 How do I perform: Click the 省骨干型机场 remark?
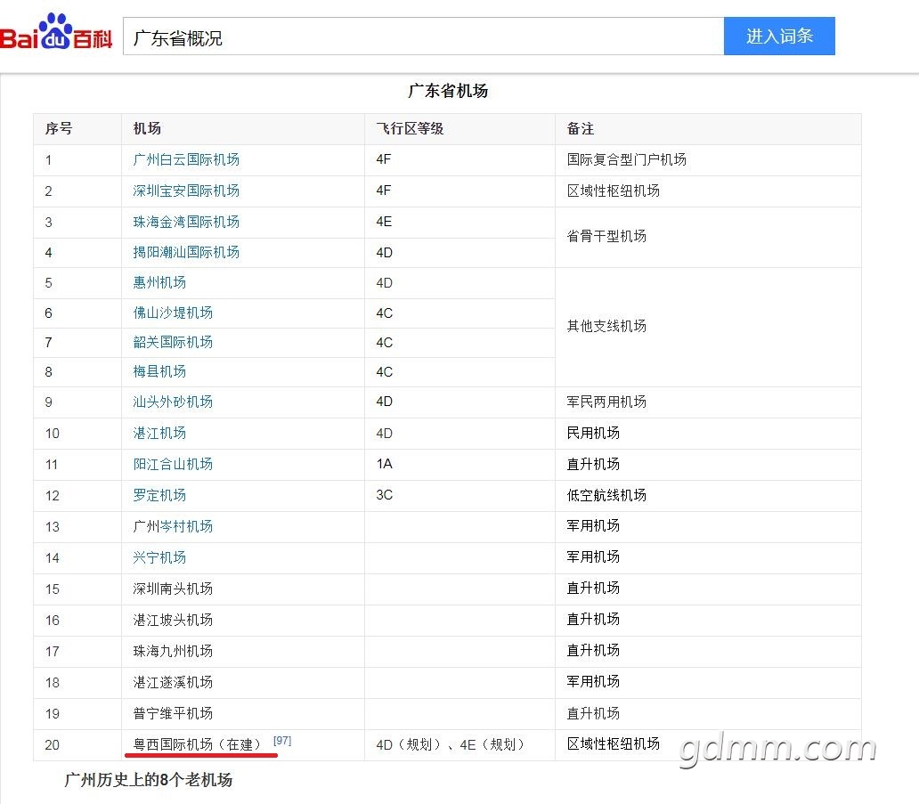606,236
